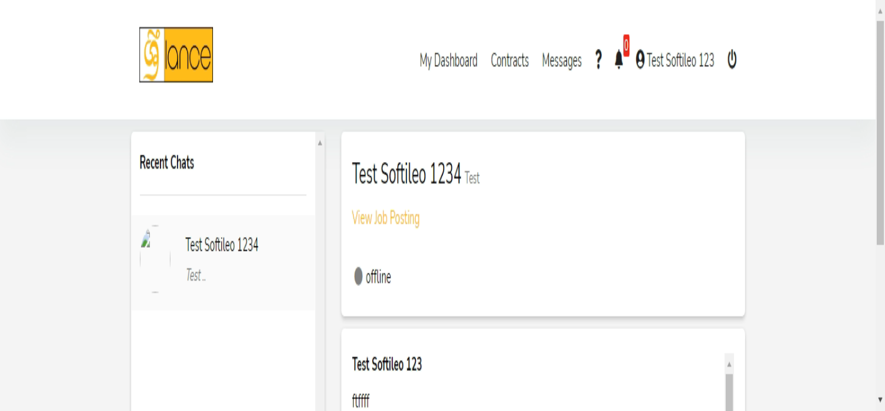This screenshot has height=411, width=885.
Task: Click Recent Chats list scroll up arrow
Action: tap(320, 143)
